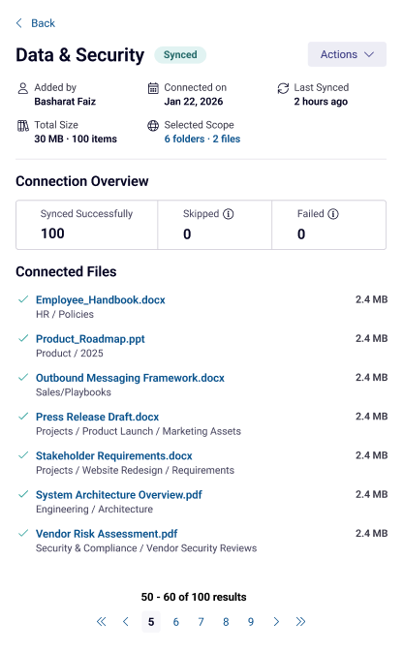Click the 'Basharat Faiz' name text
Image resolution: width=403 pixels, height=653 pixels.
pyautogui.click(x=65, y=102)
